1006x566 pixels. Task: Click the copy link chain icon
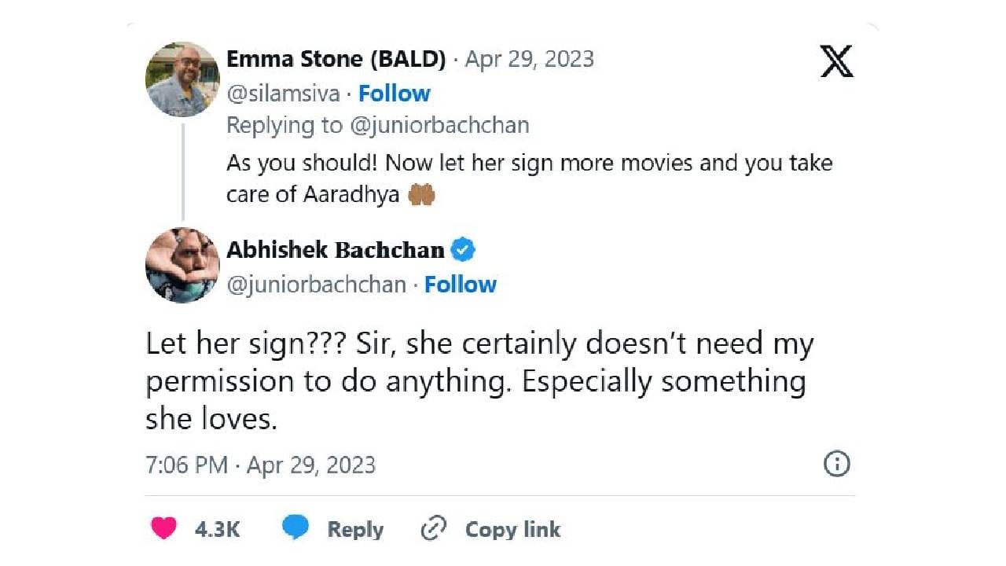tap(434, 529)
